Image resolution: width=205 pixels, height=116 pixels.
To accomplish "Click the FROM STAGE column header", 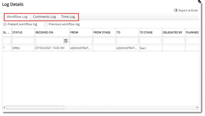I will pos(102,32).
